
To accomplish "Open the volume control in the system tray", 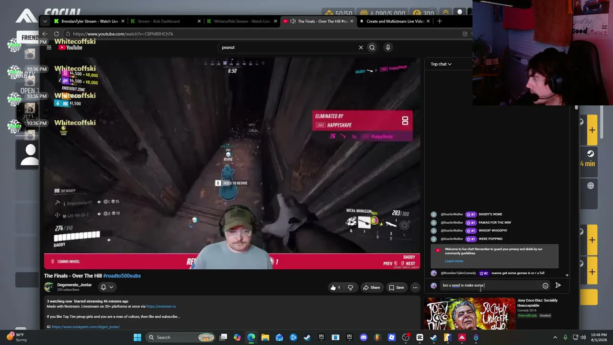I will point(583,337).
